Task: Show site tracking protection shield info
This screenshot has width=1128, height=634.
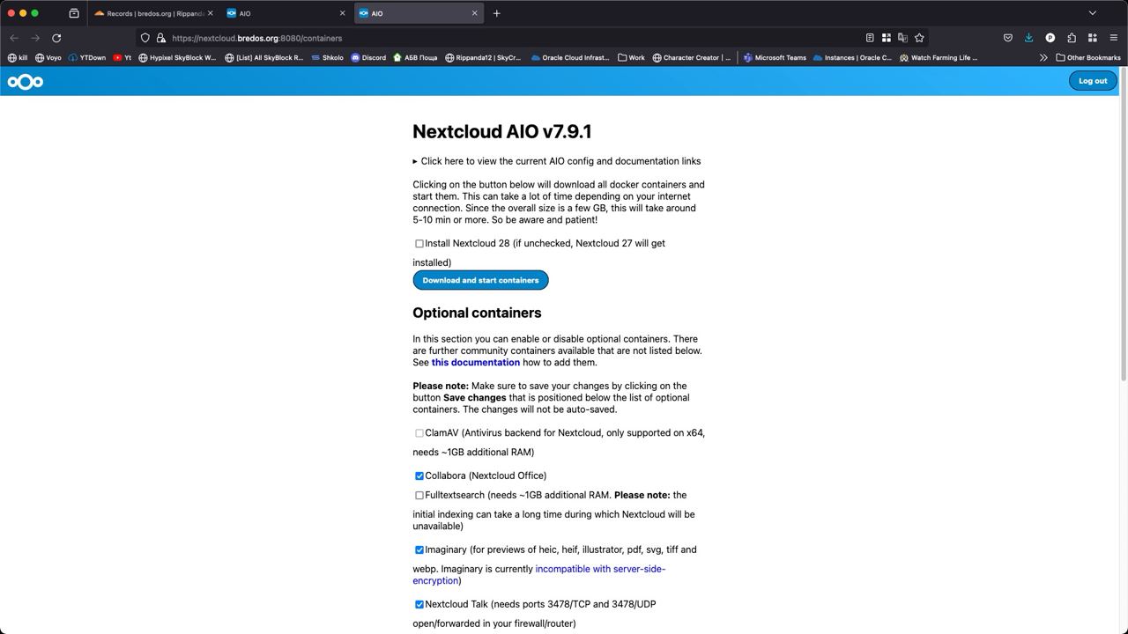Action: [x=145, y=38]
